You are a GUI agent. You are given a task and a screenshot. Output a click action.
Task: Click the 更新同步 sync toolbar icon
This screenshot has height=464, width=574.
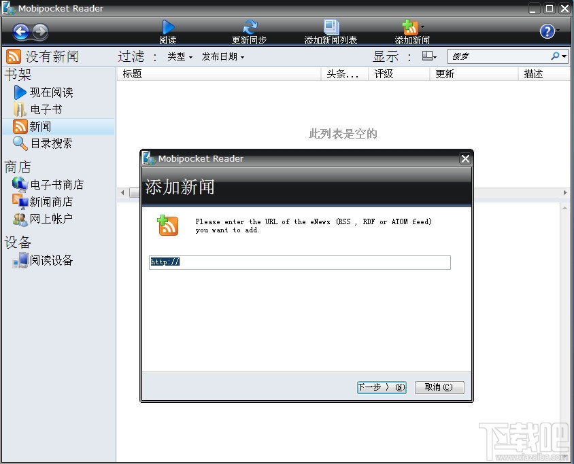coord(248,31)
